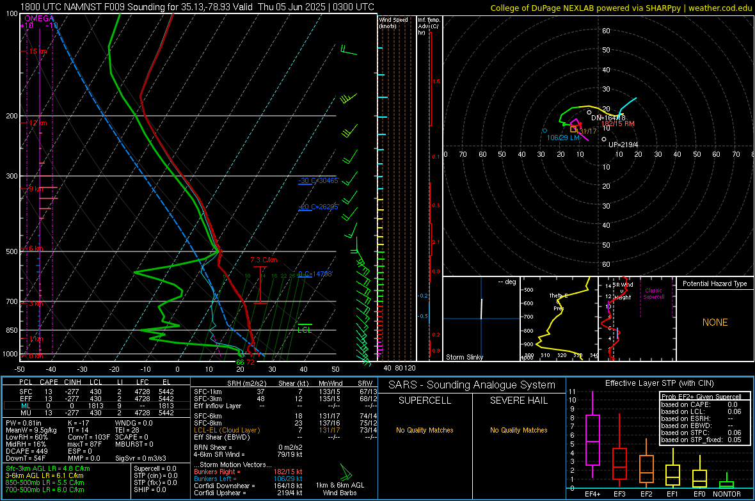Screen dimensions: 755x501
Task: Click the Bunkers Left storm motion line
Action: pos(248,479)
